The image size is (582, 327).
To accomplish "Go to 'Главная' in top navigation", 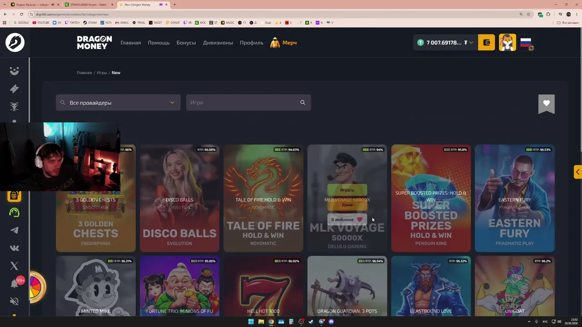I will pos(130,43).
